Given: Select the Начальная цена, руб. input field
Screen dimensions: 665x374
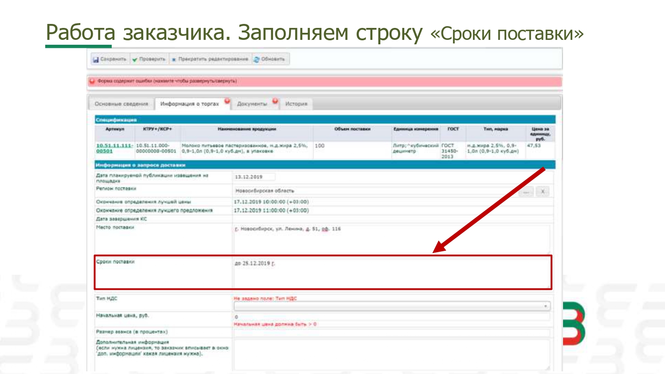Looking at the screenshot, I should [391, 317].
